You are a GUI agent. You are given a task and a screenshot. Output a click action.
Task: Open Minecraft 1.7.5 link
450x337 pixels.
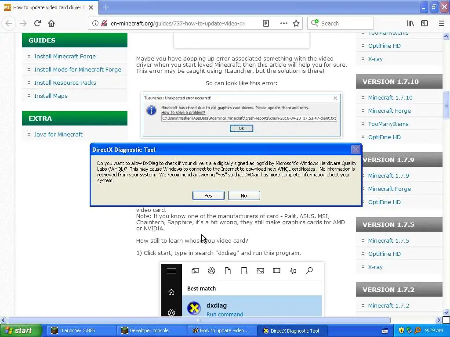tap(388, 241)
